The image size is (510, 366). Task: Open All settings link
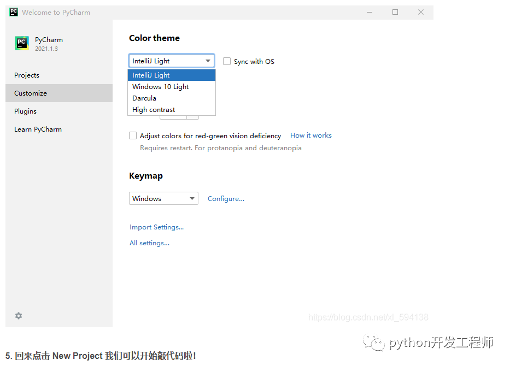point(149,243)
